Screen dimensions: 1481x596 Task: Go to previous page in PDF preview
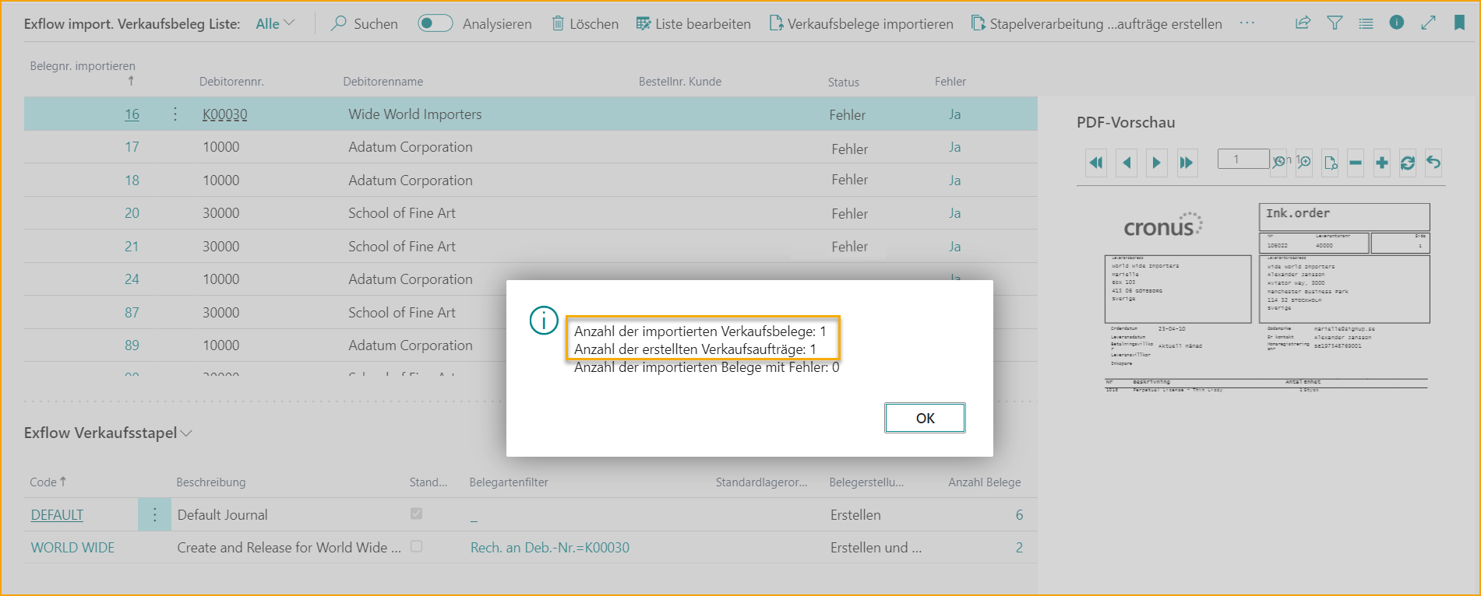pyautogui.click(x=1127, y=163)
